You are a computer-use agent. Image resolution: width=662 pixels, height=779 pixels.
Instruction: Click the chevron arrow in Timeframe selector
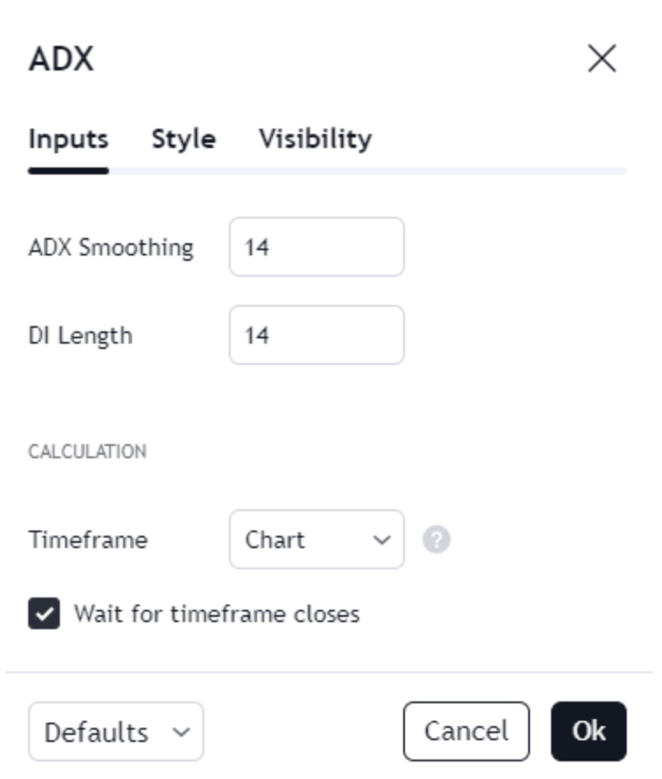point(381,539)
